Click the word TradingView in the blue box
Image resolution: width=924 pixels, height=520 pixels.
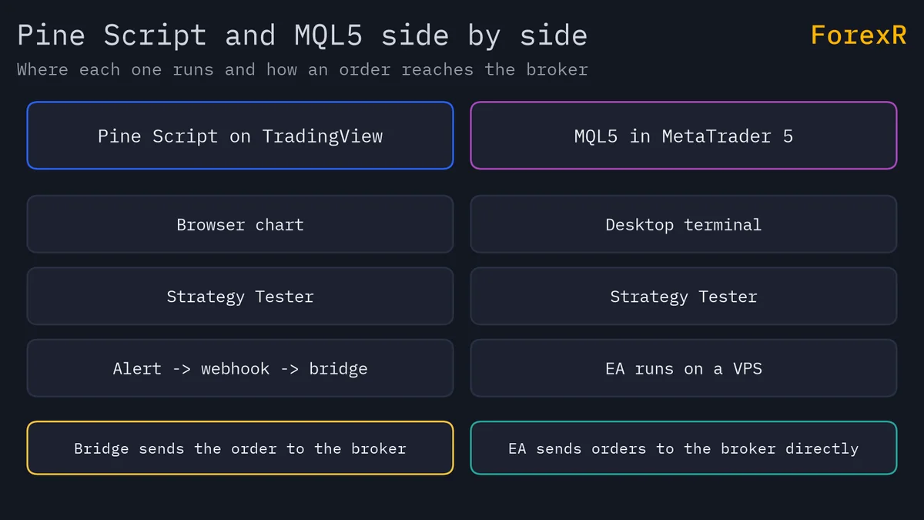(x=323, y=136)
